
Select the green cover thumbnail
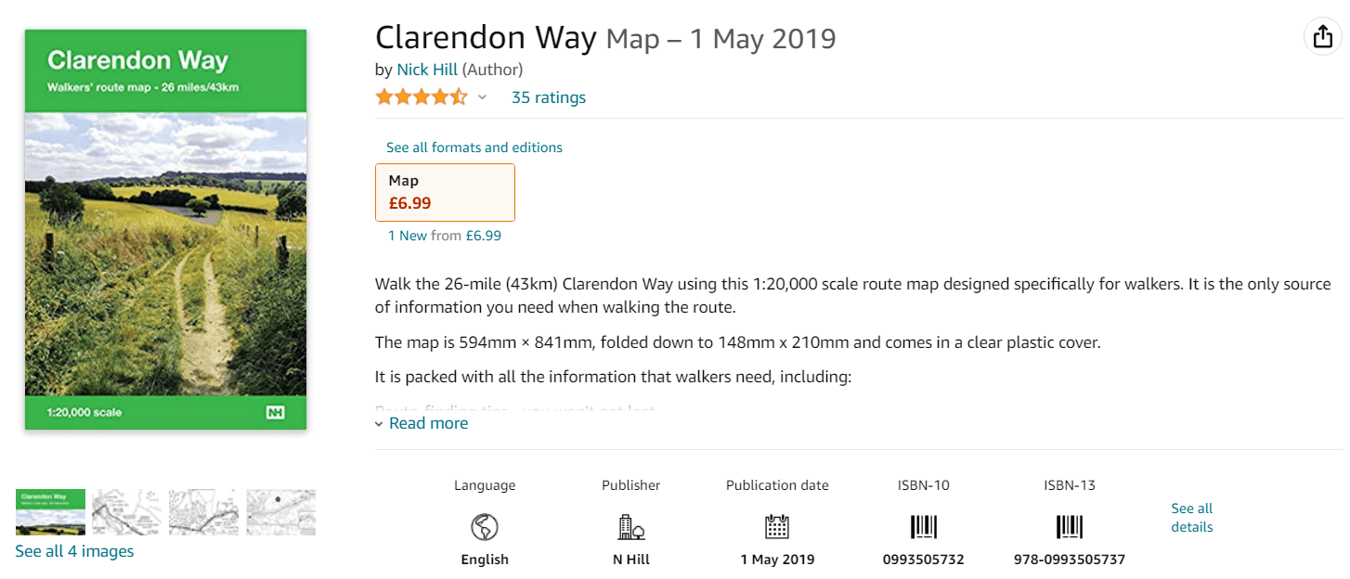tap(51, 512)
